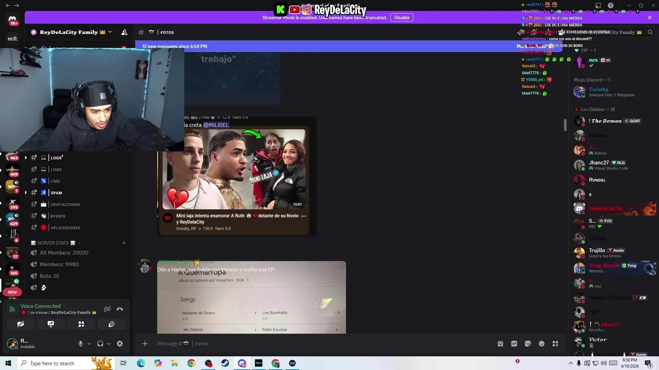Viewport: 659px width, 370px height.
Task: Select the BYEBYE channel
Action: (x=77, y=216)
